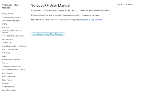Click the sidebar title Notepad++ User Manual
144x108 pixels.
pyautogui.click(x=11, y=6)
